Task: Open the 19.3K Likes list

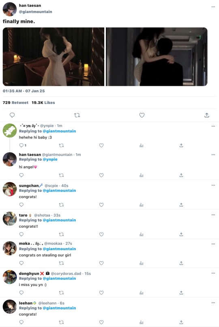Action: pyautogui.click(x=43, y=102)
